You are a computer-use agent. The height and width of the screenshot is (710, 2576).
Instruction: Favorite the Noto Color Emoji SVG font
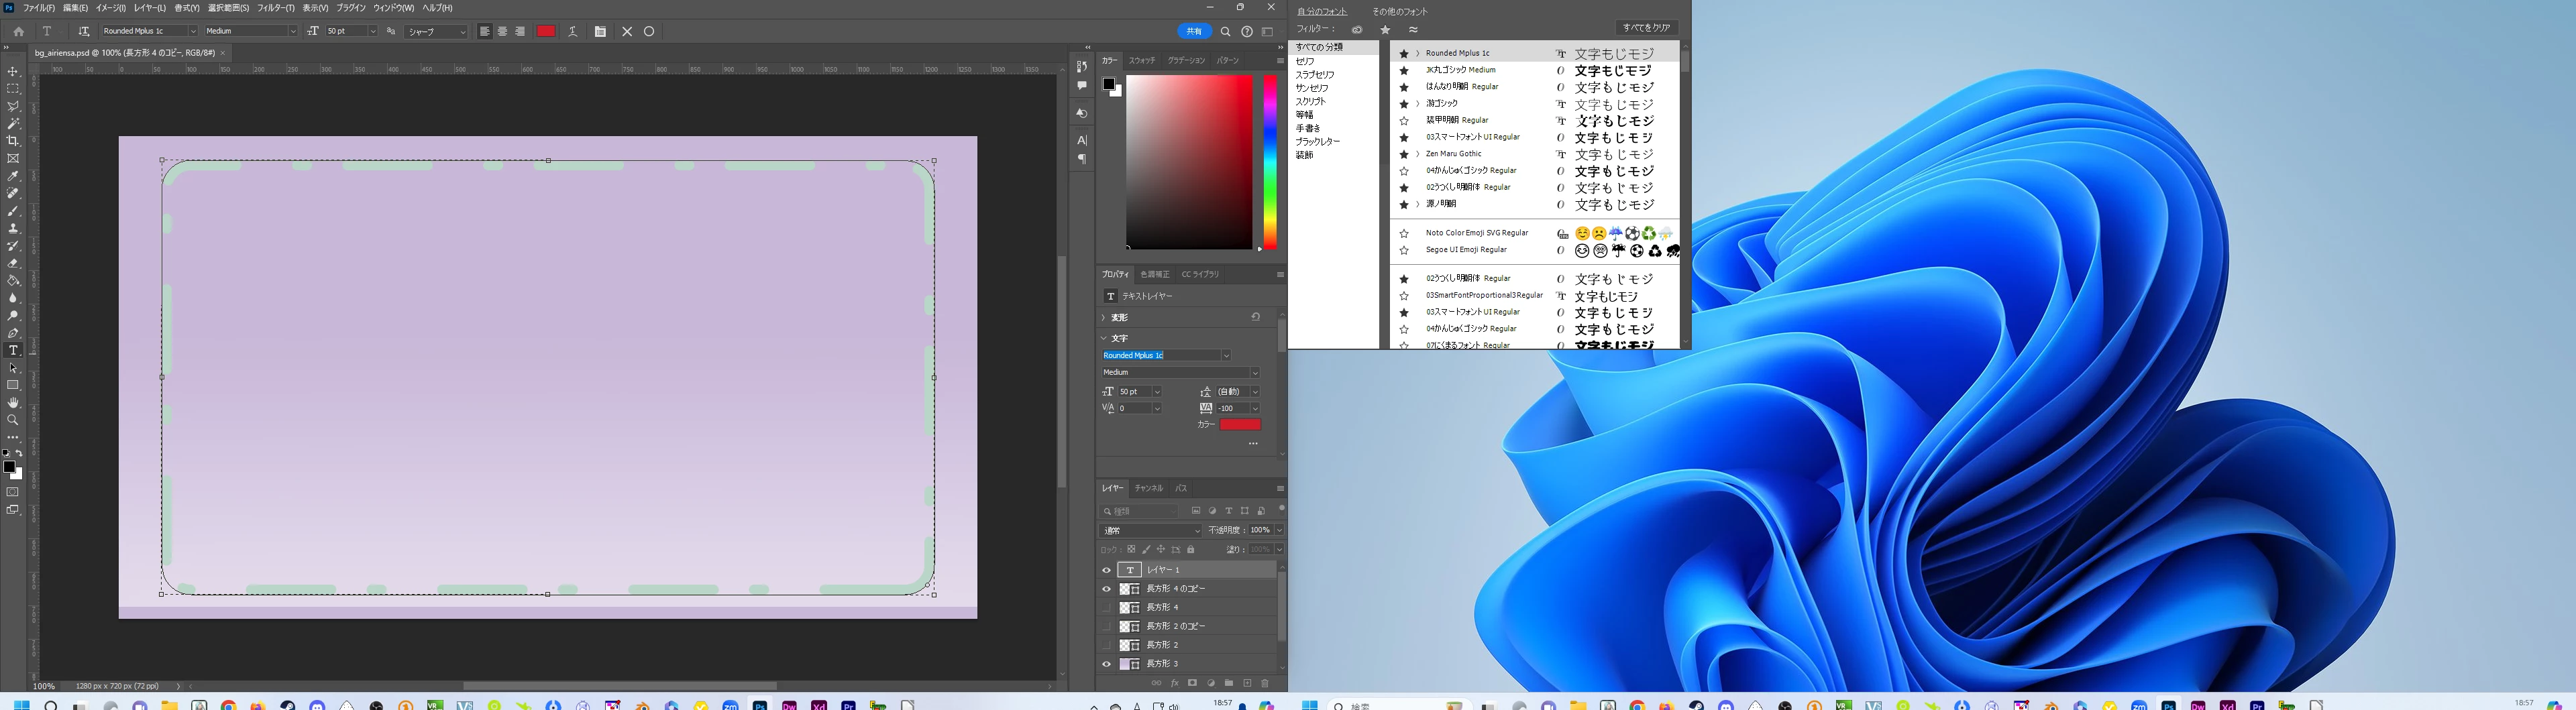tap(1404, 234)
